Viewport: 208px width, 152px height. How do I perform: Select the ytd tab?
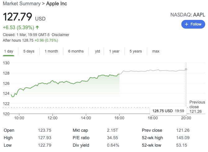click(x=97, y=51)
